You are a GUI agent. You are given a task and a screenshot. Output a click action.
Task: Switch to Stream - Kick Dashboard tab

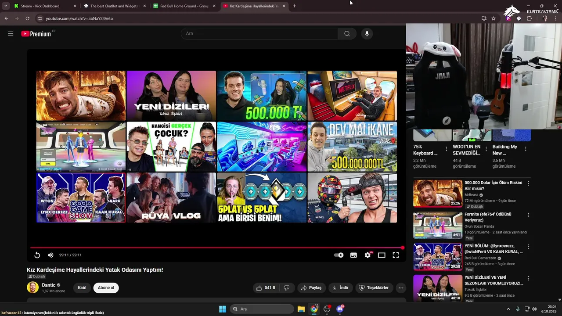coord(45,6)
